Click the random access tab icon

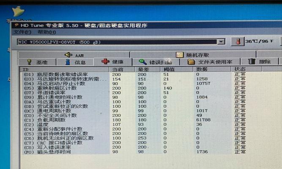coord(180,55)
